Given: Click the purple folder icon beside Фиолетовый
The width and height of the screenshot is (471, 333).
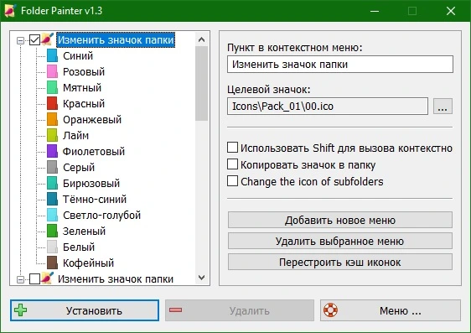Looking at the screenshot, I should pyautogui.click(x=52, y=152).
